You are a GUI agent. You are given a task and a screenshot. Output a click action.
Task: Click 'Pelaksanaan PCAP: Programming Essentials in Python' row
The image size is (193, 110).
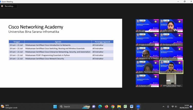(61, 55)
